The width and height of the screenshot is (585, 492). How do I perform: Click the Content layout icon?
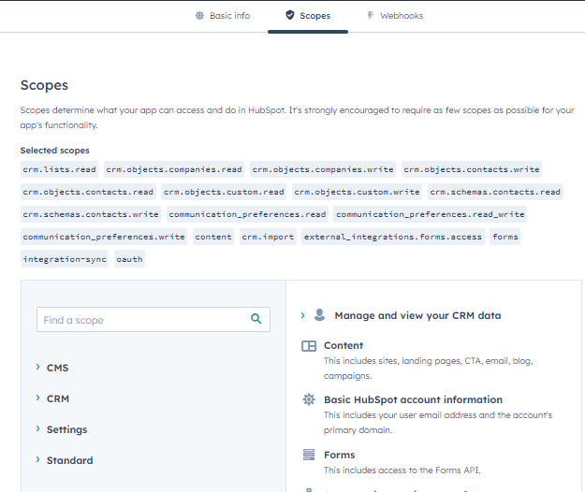309,346
